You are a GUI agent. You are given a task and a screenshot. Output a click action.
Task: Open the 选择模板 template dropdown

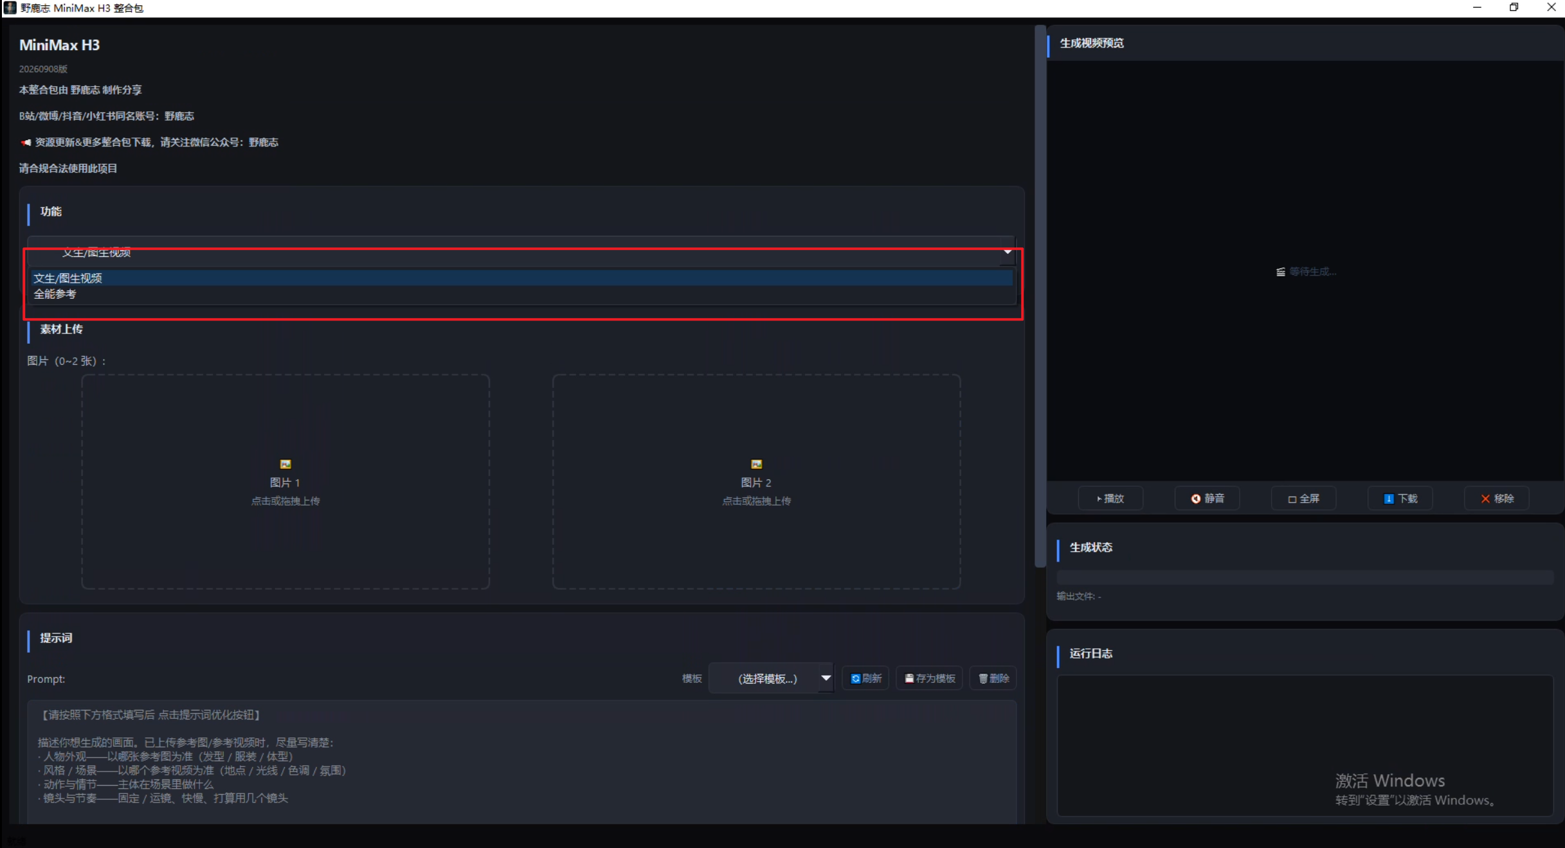tap(771, 678)
